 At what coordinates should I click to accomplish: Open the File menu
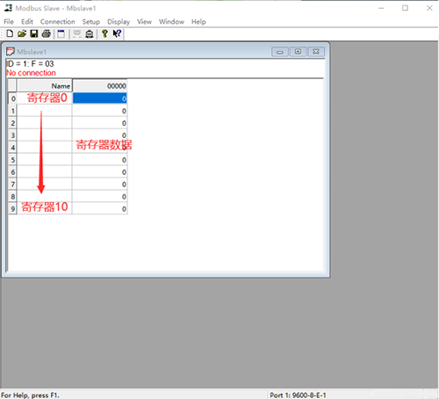9,22
